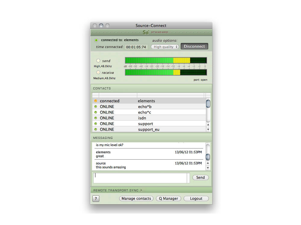Click green online icon for echo*b
This screenshot has height=225, width=301.
pyautogui.click(x=96, y=106)
